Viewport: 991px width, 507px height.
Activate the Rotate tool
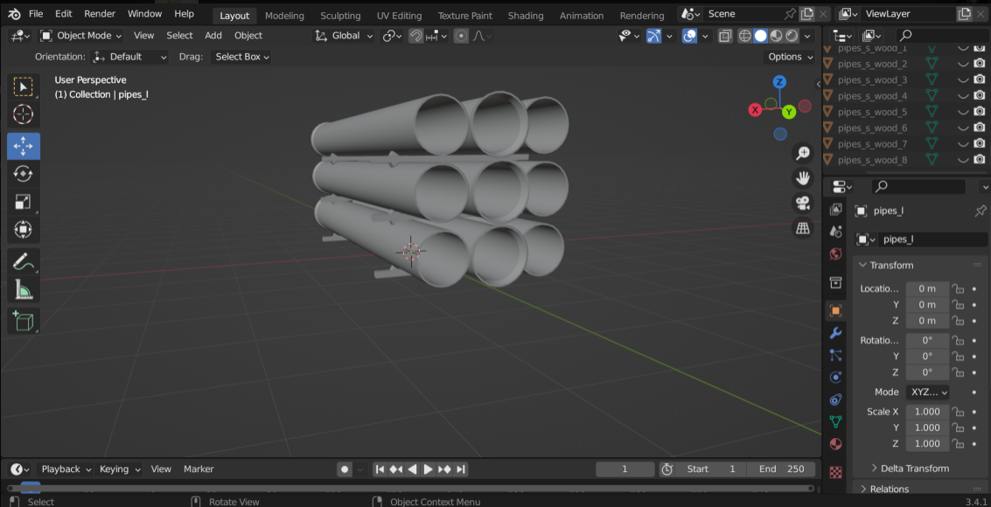[24, 174]
